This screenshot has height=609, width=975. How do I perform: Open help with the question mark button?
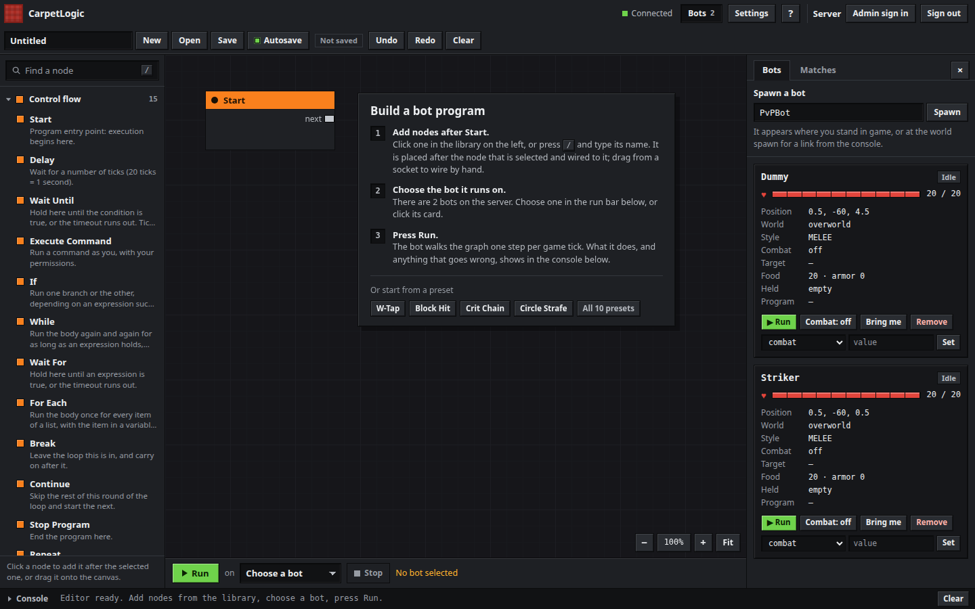click(790, 14)
